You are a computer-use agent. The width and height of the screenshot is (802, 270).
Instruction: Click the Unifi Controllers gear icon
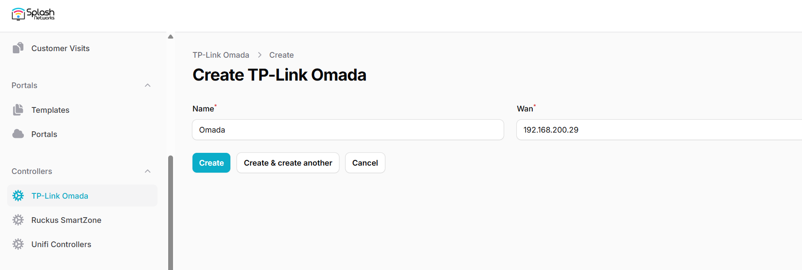coord(18,244)
